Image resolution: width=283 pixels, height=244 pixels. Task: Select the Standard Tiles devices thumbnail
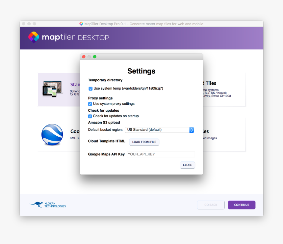pyautogui.click(x=53, y=89)
